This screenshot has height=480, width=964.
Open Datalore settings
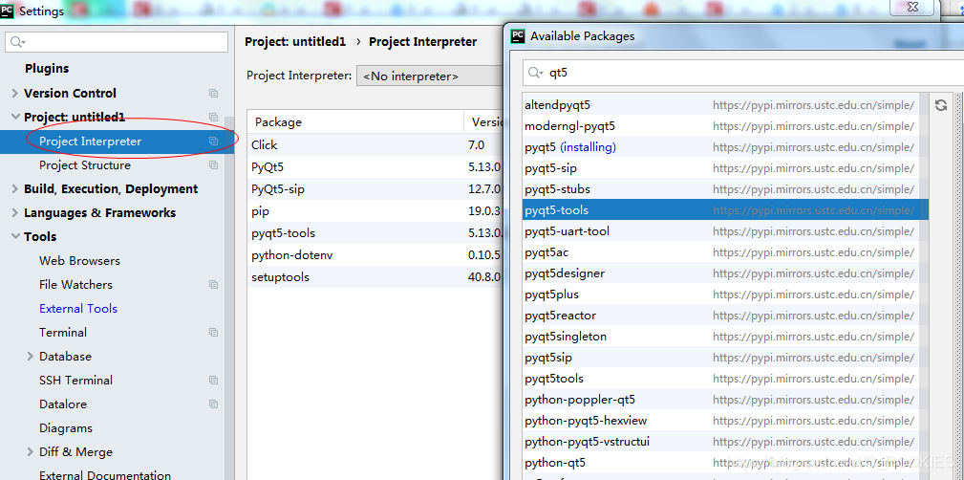click(x=63, y=404)
